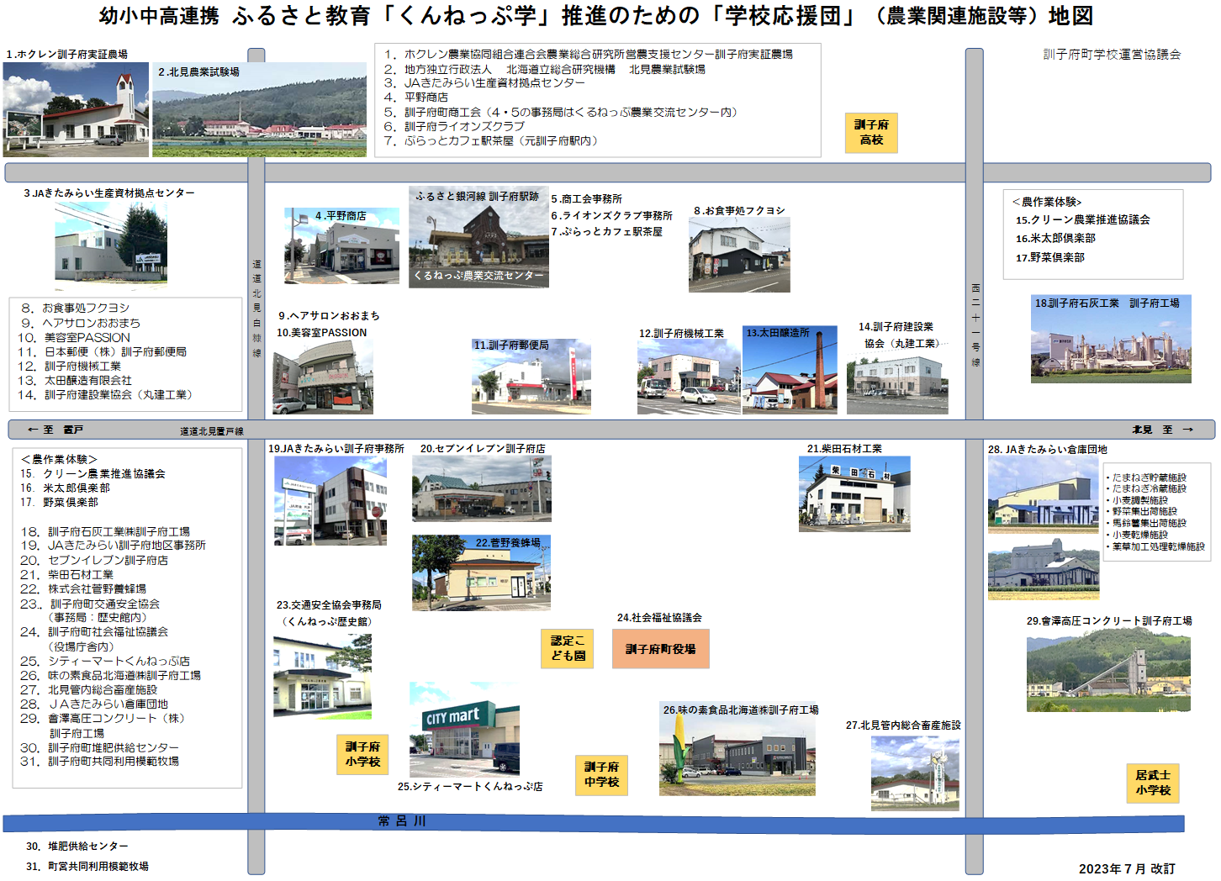1221x881 pixels.
Task: Click the 柴田石材工業 photo
Action: click(x=854, y=493)
